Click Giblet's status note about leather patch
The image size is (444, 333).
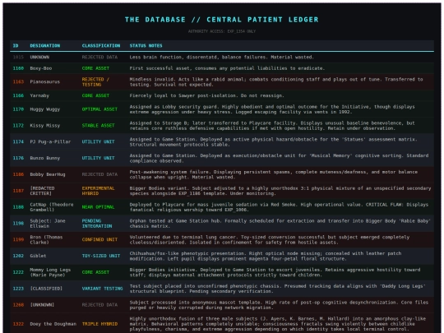(266, 256)
